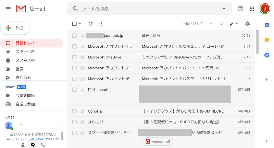This screenshot has width=274, height=148.
Task: Select the ConoHa email checkbox
Action: coord(74,111)
